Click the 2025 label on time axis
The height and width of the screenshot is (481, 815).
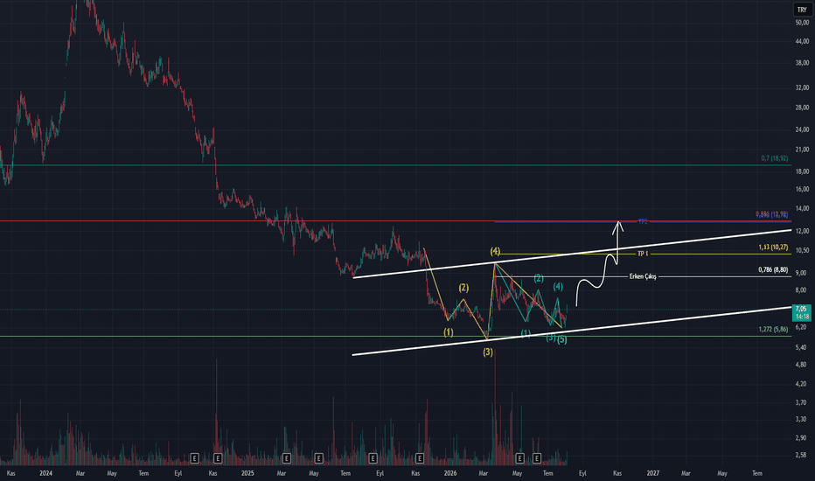pyautogui.click(x=248, y=473)
